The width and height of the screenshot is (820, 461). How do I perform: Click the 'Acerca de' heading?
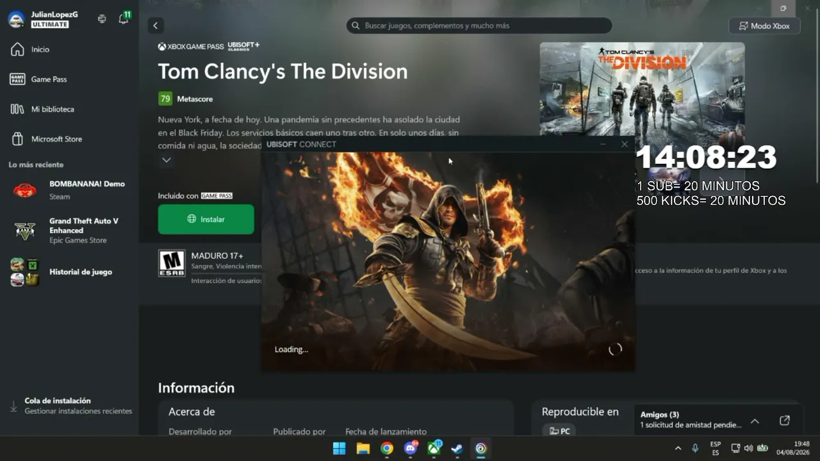(192, 412)
